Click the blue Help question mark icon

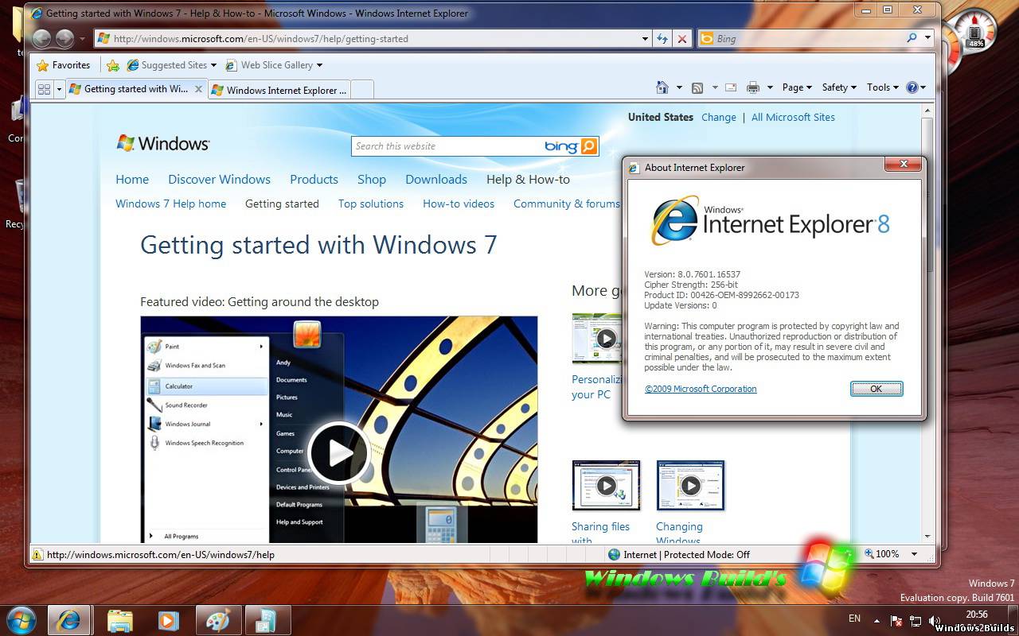pyautogui.click(x=912, y=87)
